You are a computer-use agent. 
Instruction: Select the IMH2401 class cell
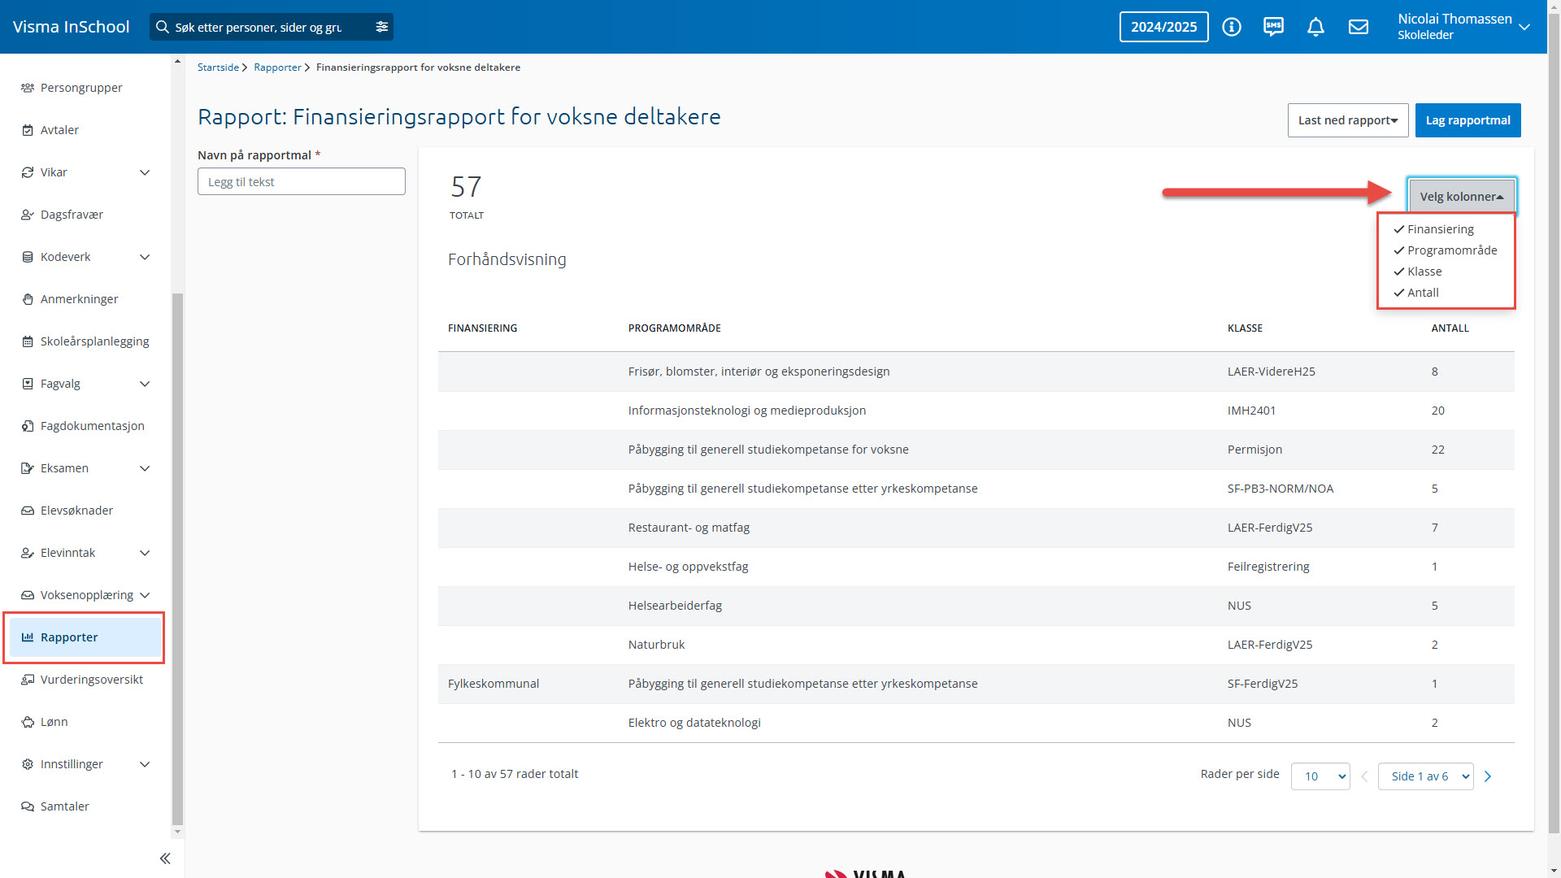tap(1251, 411)
